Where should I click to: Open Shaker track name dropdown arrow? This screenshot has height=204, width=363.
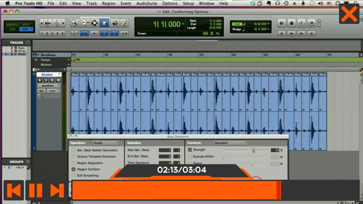[x=60, y=74]
